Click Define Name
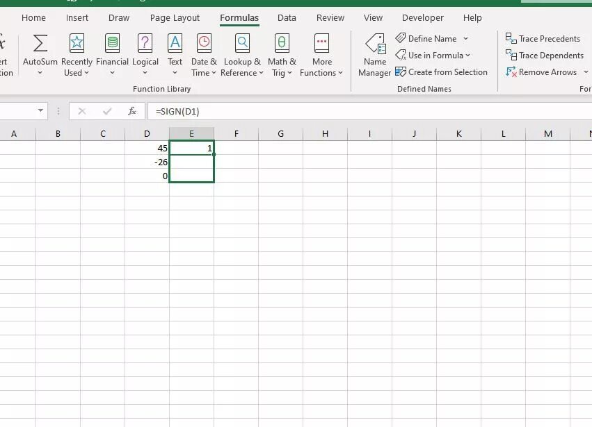This screenshot has width=592, height=427. pos(426,38)
